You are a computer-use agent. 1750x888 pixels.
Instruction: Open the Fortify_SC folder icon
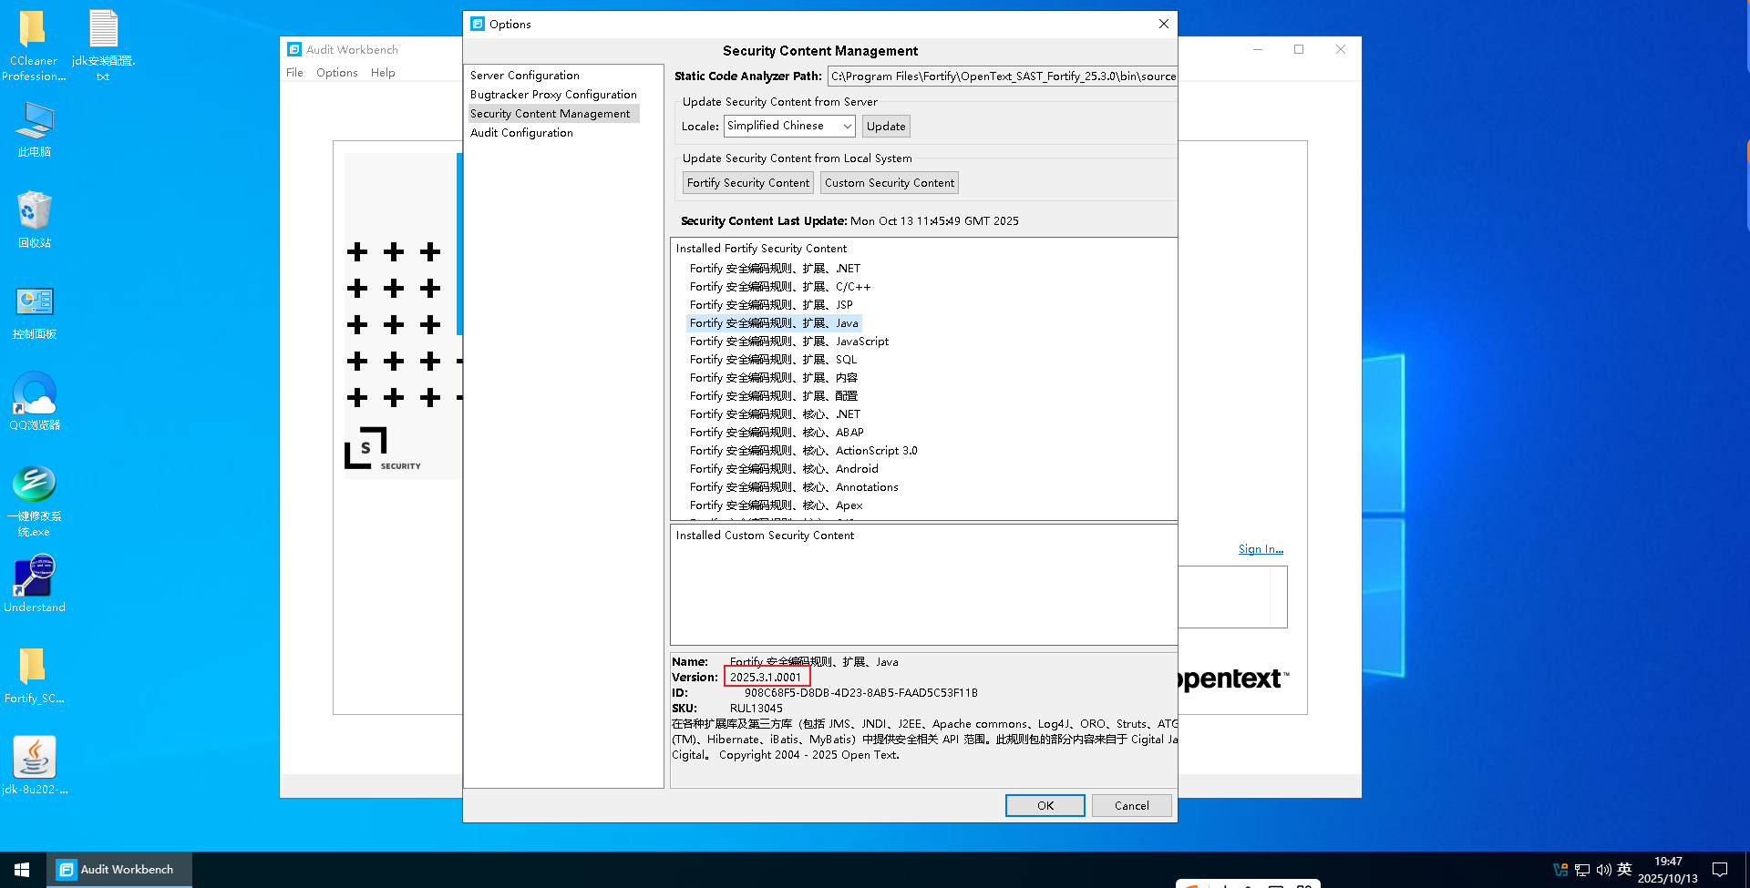coord(33,668)
